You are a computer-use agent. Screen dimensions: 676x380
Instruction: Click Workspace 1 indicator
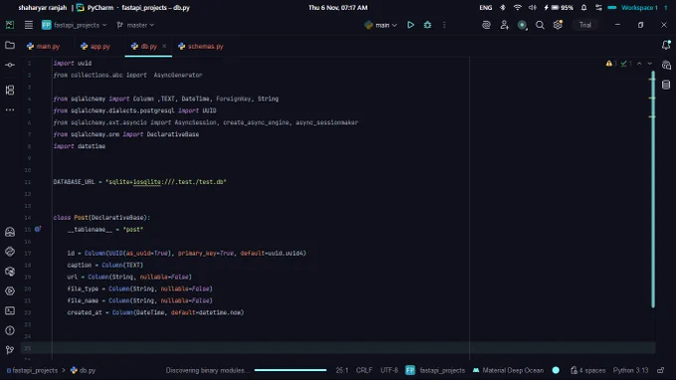click(639, 7)
